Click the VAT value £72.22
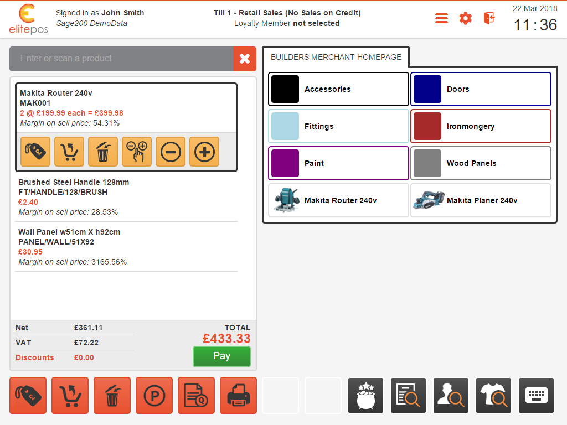Viewport: 567px width, 425px height. pyautogui.click(x=86, y=343)
